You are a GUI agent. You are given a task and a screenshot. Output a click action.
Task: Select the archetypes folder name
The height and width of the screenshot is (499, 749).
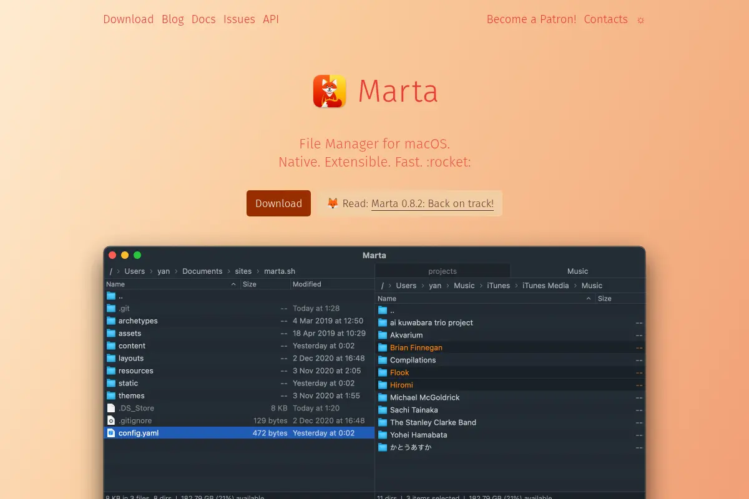138,321
